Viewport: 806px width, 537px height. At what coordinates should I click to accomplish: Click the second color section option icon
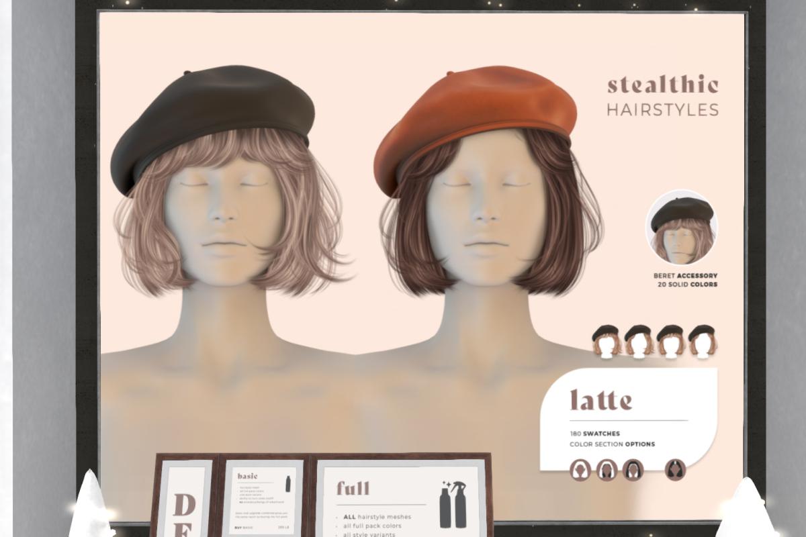[x=607, y=470]
